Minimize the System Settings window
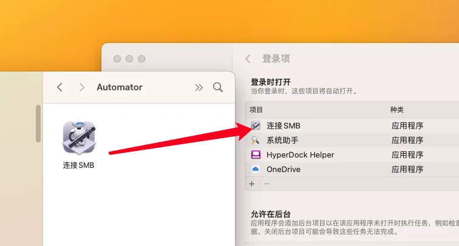 [x=129, y=59]
